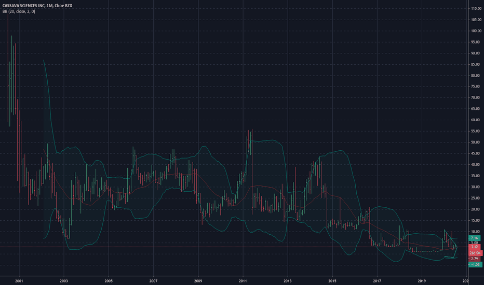Viewport: 484px width, 285px height.
Task: Click the 2019 time axis label
Action: click(x=422, y=281)
